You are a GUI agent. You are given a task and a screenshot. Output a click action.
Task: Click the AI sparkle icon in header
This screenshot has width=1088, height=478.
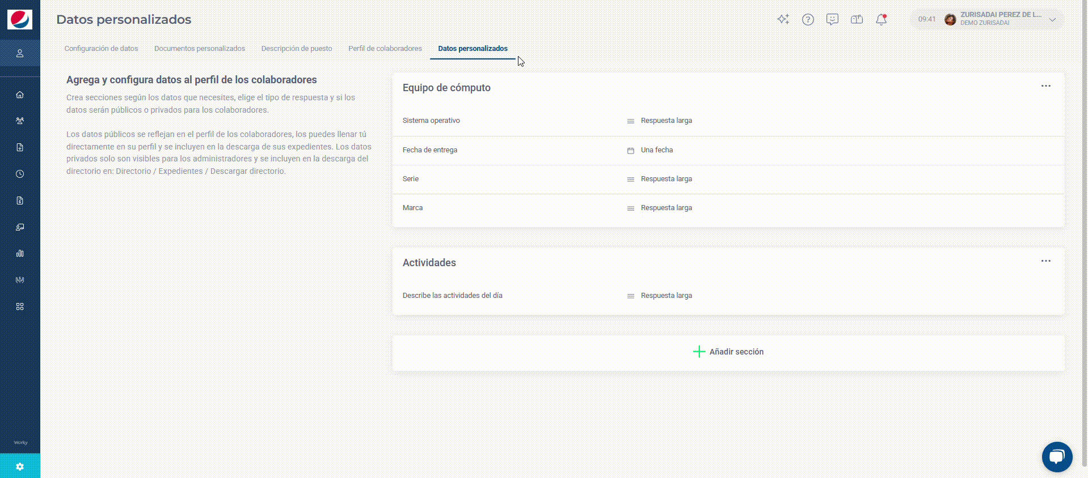coord(783,19)
